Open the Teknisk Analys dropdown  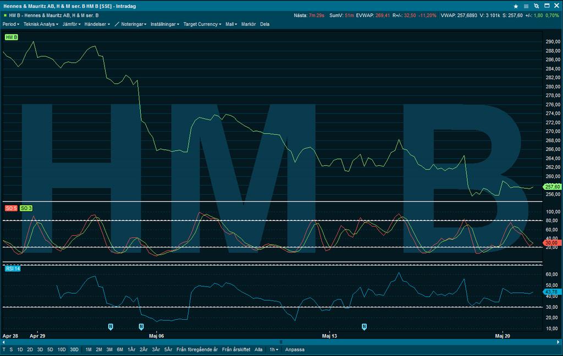click(x=41, y=24)
